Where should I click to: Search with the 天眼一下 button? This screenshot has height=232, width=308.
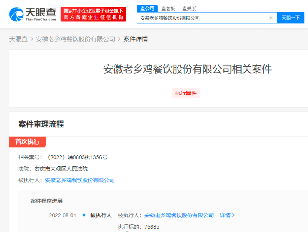tap(290, 18)
